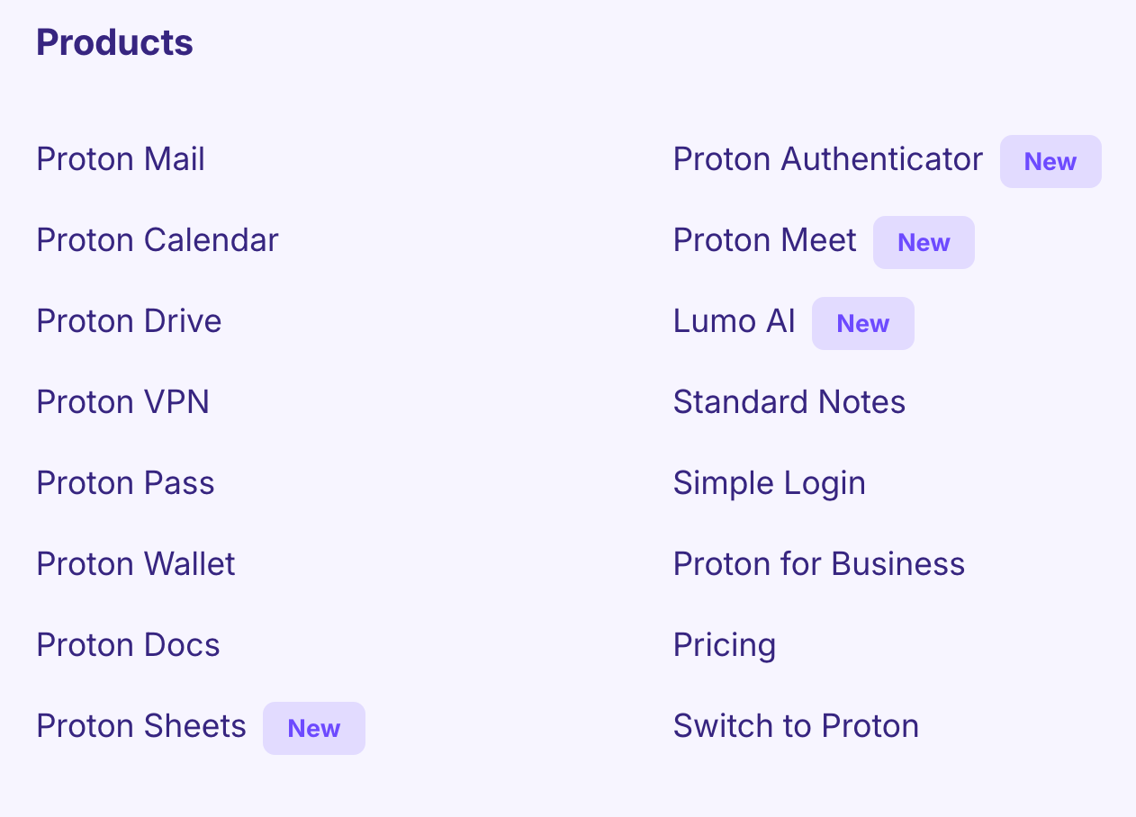Click New badge next to Proton Authenticator
Image resolution: width=1136 pixels, height=817 pixels.
point(1050,162)
